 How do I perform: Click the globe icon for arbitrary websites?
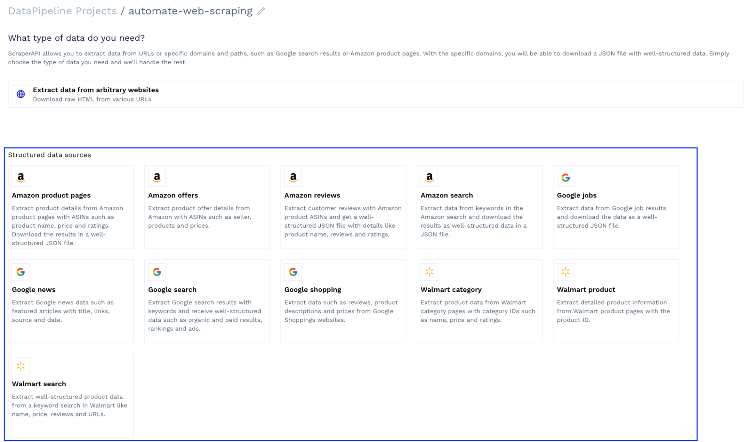(21, 94)
